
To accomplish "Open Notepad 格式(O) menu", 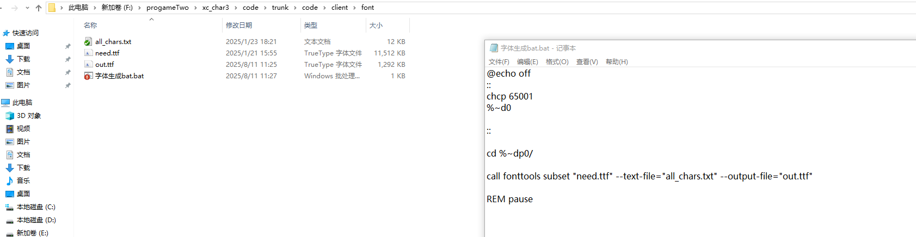I will (x=557, y=62).
